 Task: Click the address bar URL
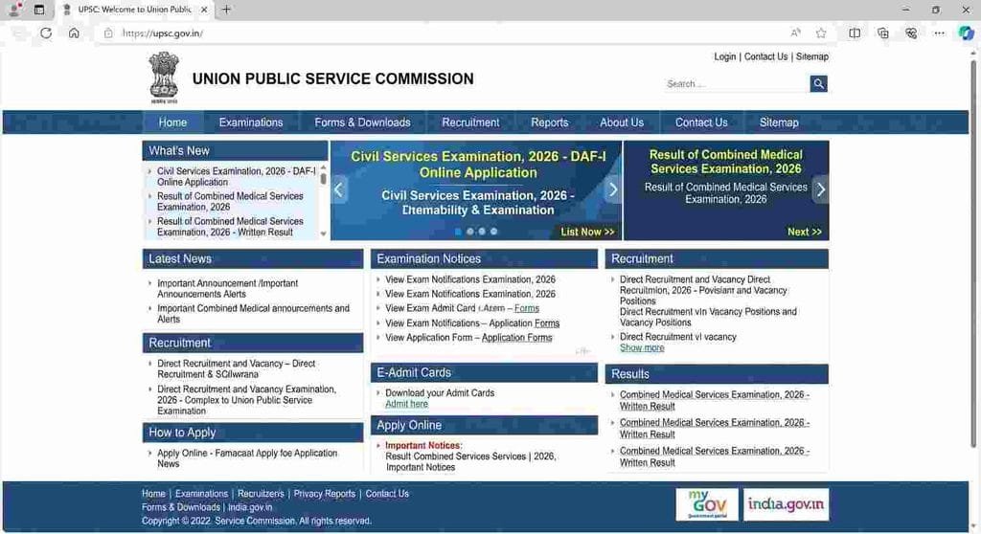coord(163,33)
